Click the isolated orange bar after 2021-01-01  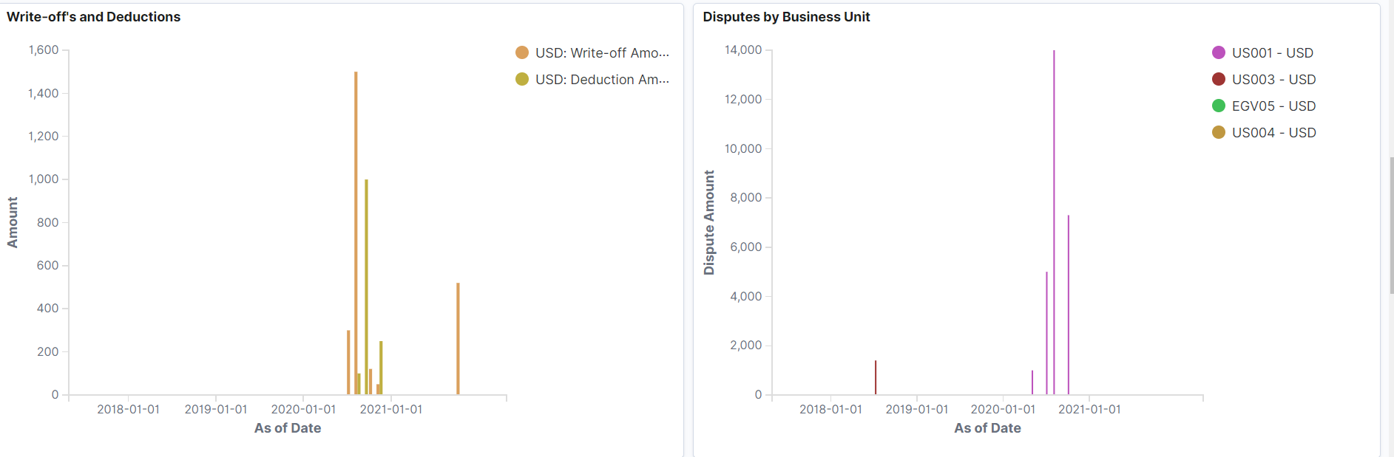458,338
